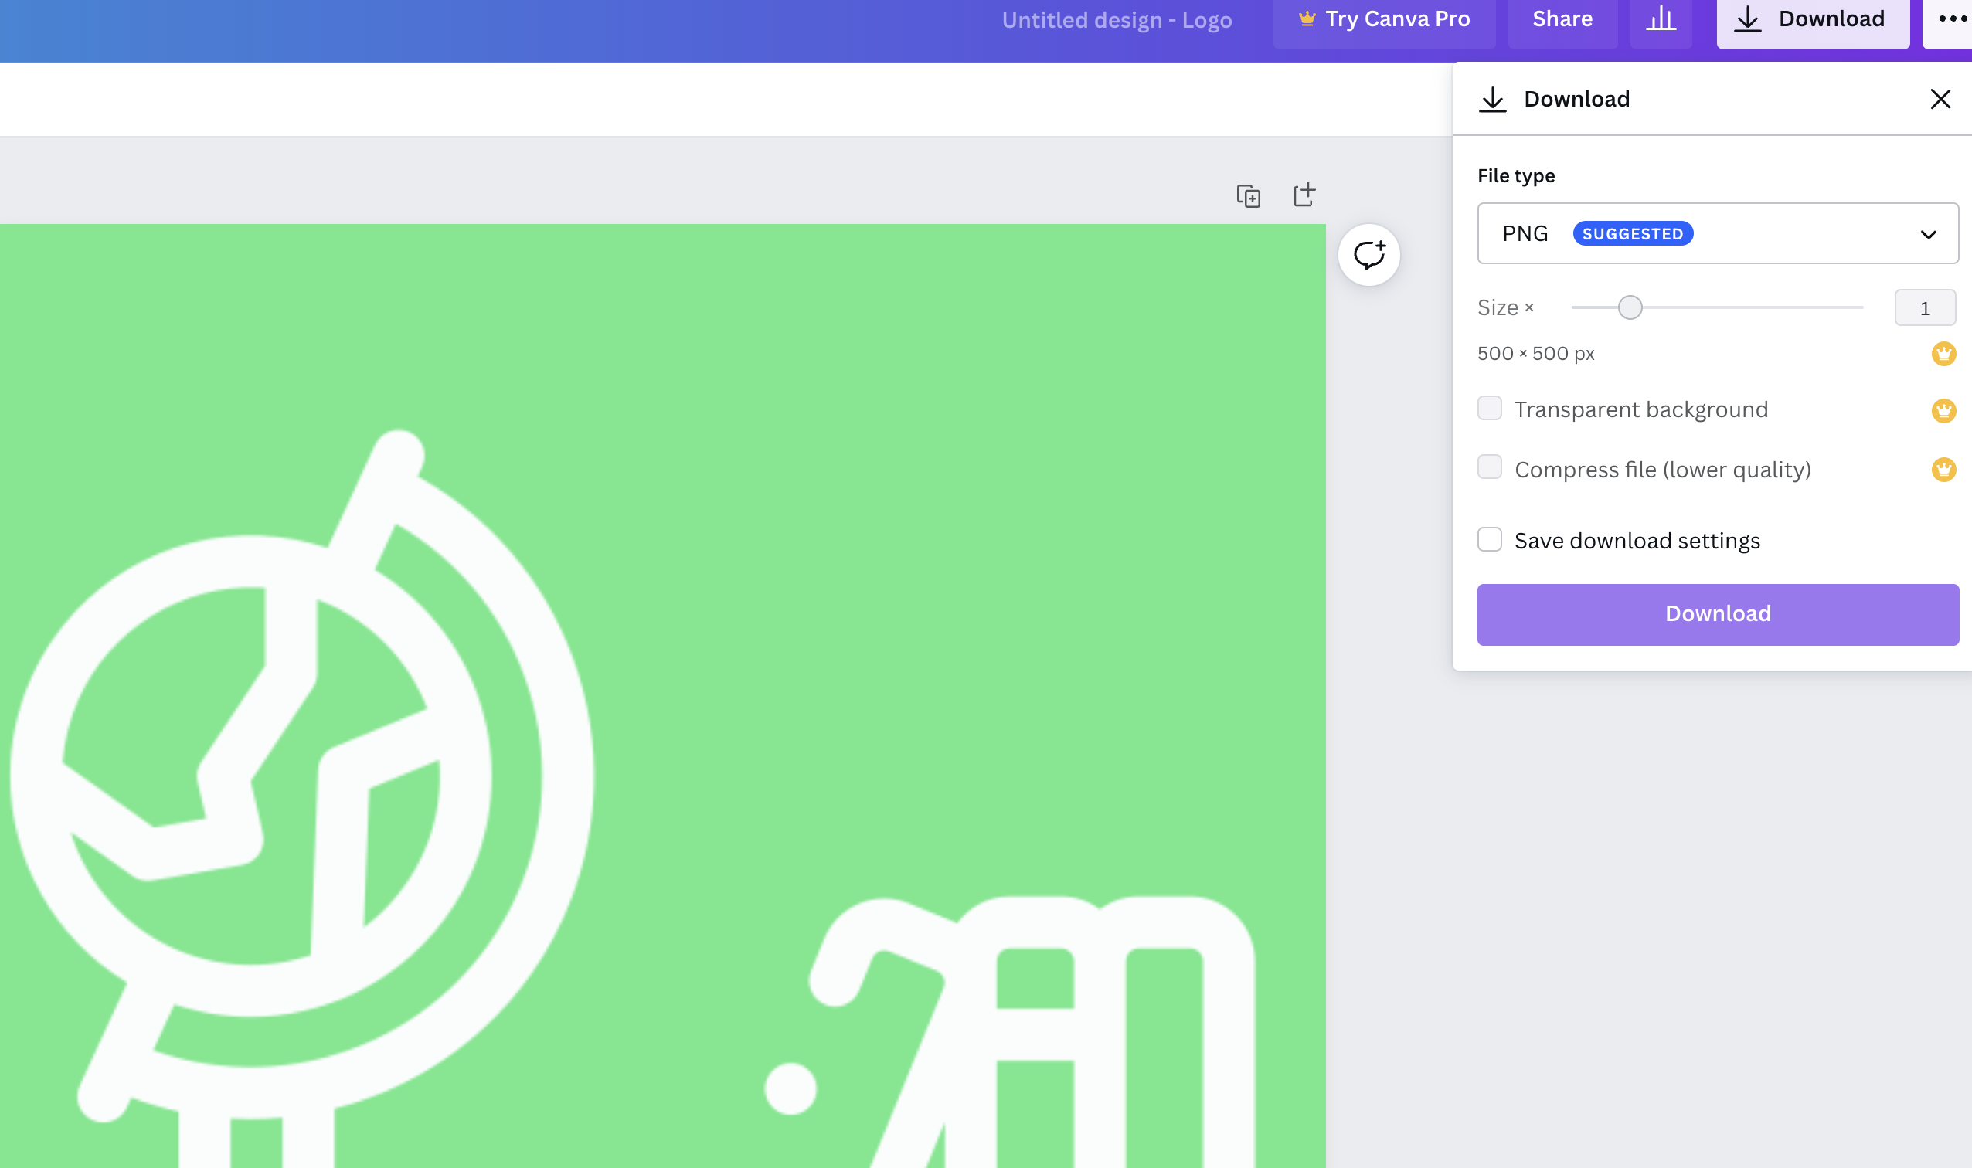Click the size multiplier input field

point(1925,307)
